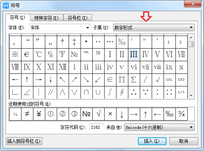Select recently used × symbol

pyautogui.click(x=110, y=114)
